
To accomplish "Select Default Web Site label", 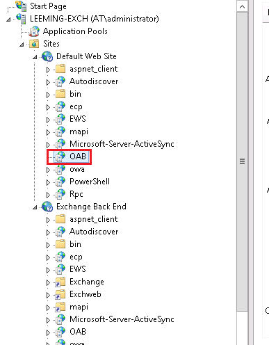I will 86,56.
